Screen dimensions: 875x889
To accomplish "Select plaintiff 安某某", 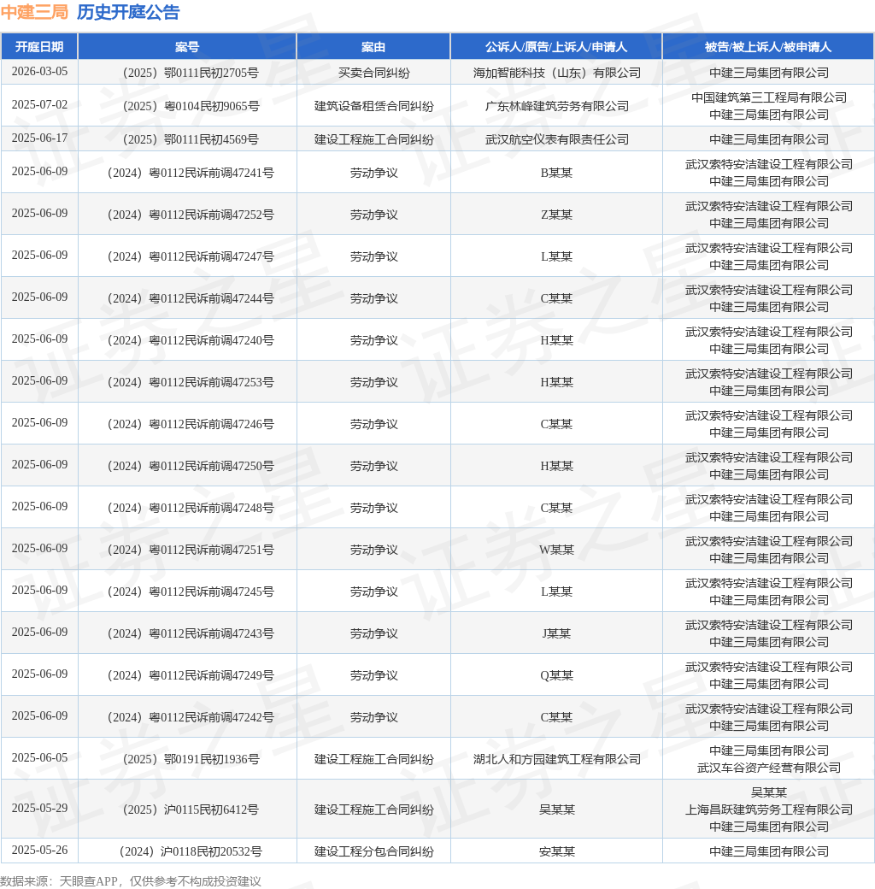I will point(557,851).
